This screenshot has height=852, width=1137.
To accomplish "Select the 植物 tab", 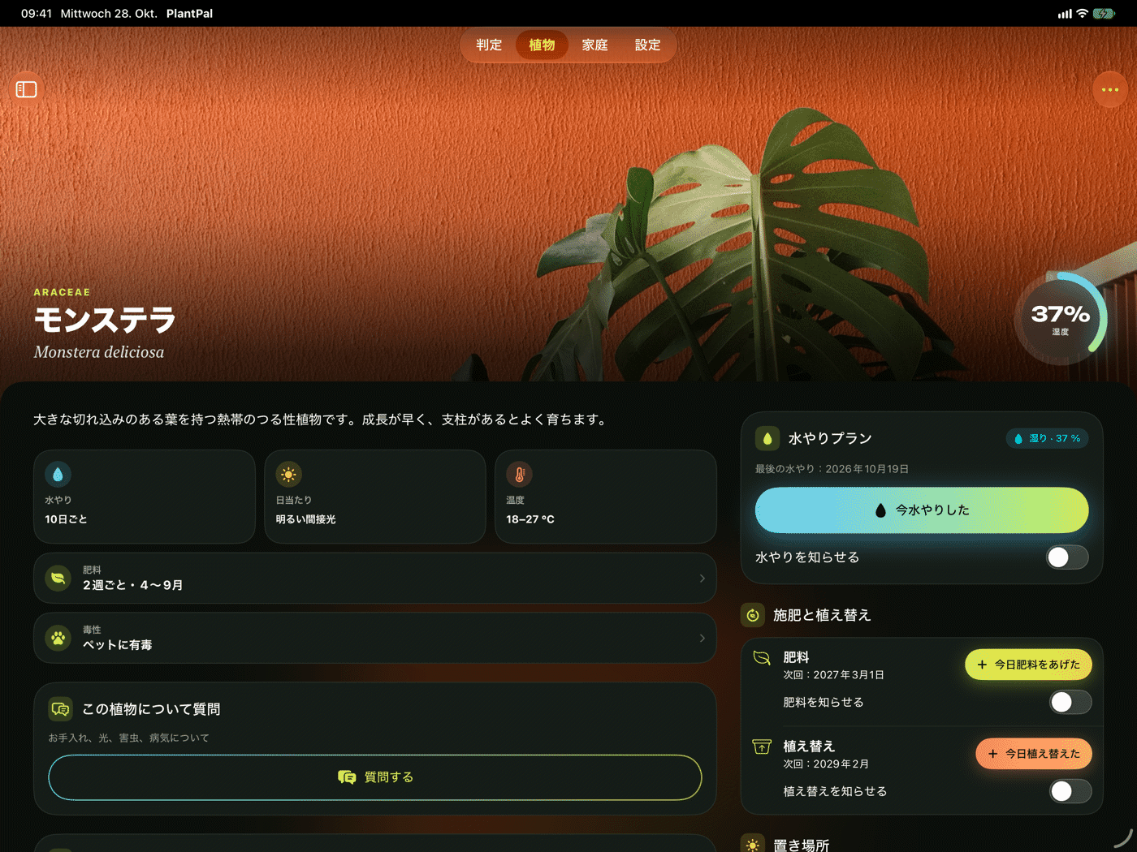I will pyautogui.click(x=542, y=45).
